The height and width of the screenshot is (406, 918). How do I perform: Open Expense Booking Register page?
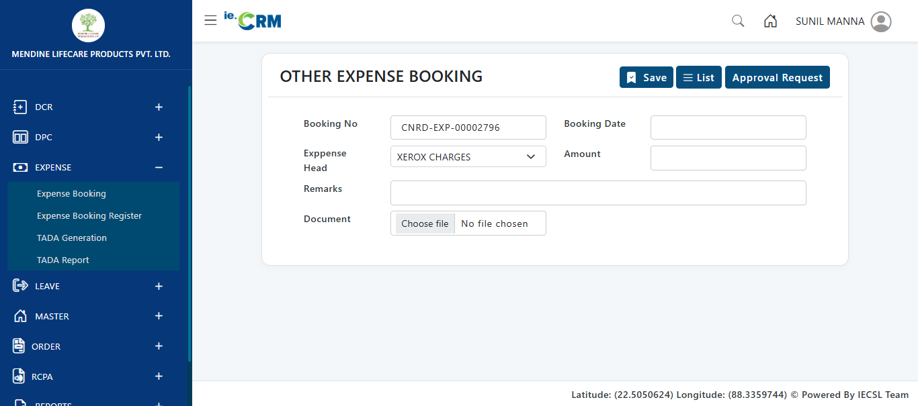(x=89, y=215)
